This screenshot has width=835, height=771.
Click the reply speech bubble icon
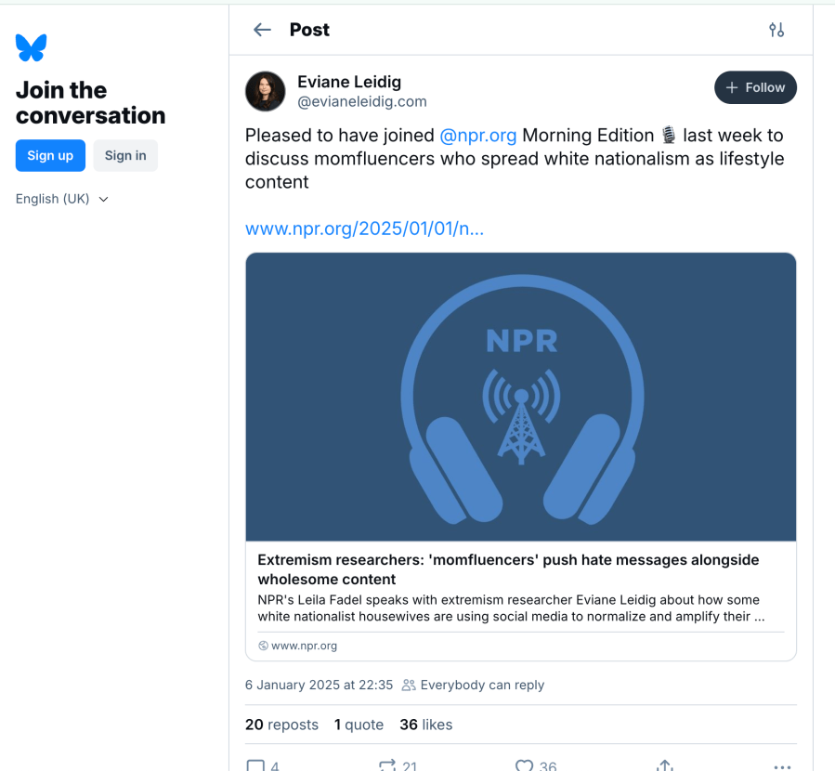click(255, 765)
